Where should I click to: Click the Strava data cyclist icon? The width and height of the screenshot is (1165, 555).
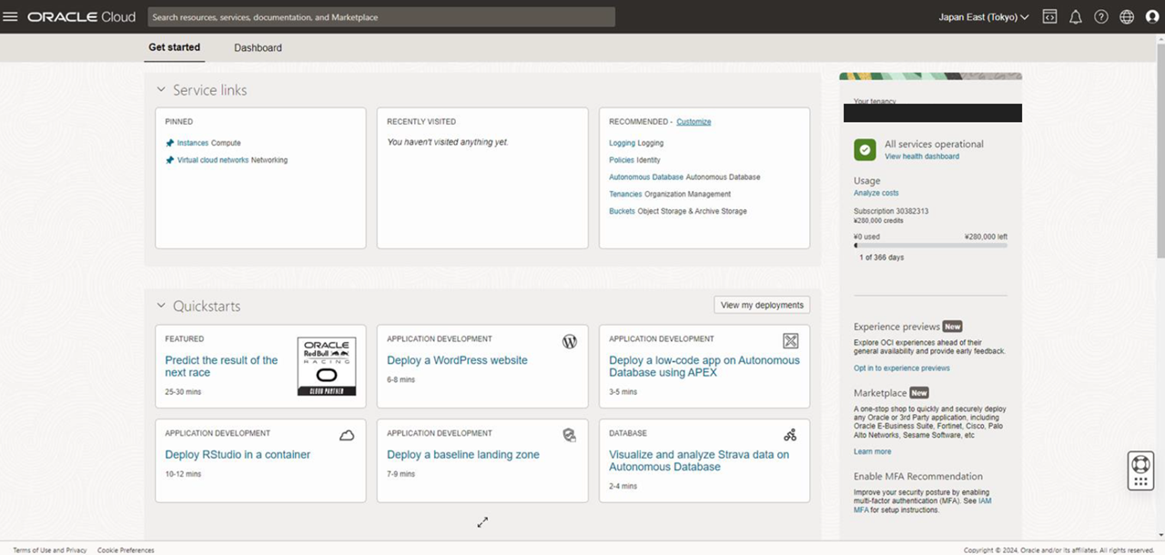[x=790, y=436]
